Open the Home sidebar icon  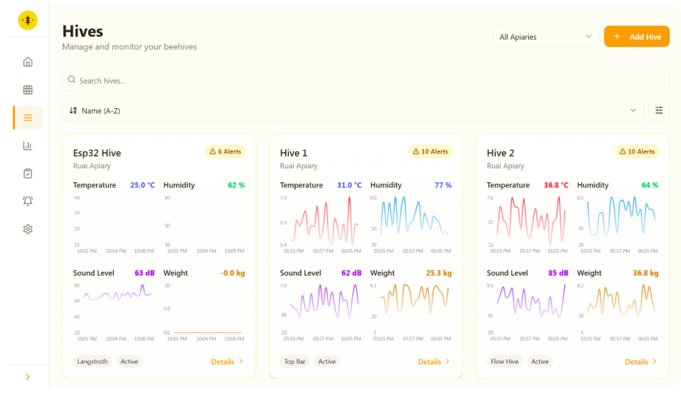click(28, 62)
